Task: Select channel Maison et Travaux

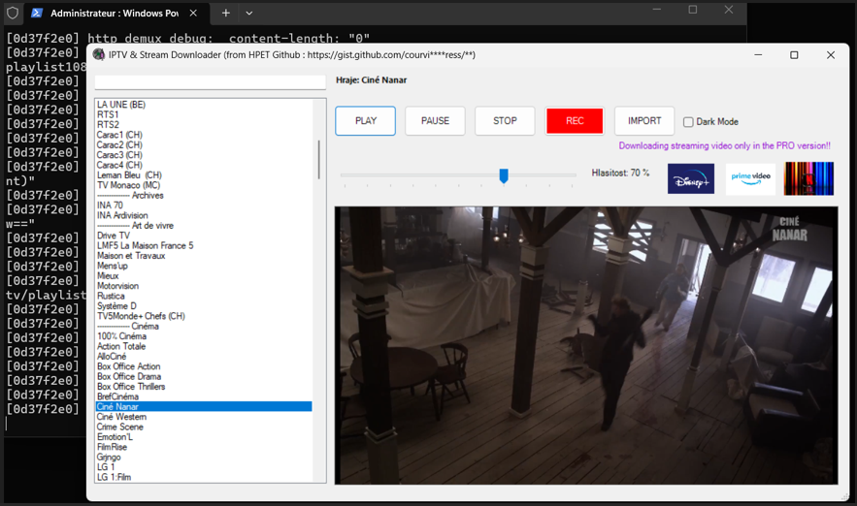Action: (x=205, y=256)
